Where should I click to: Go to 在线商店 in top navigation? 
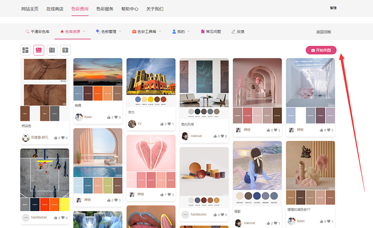point(55,8)
